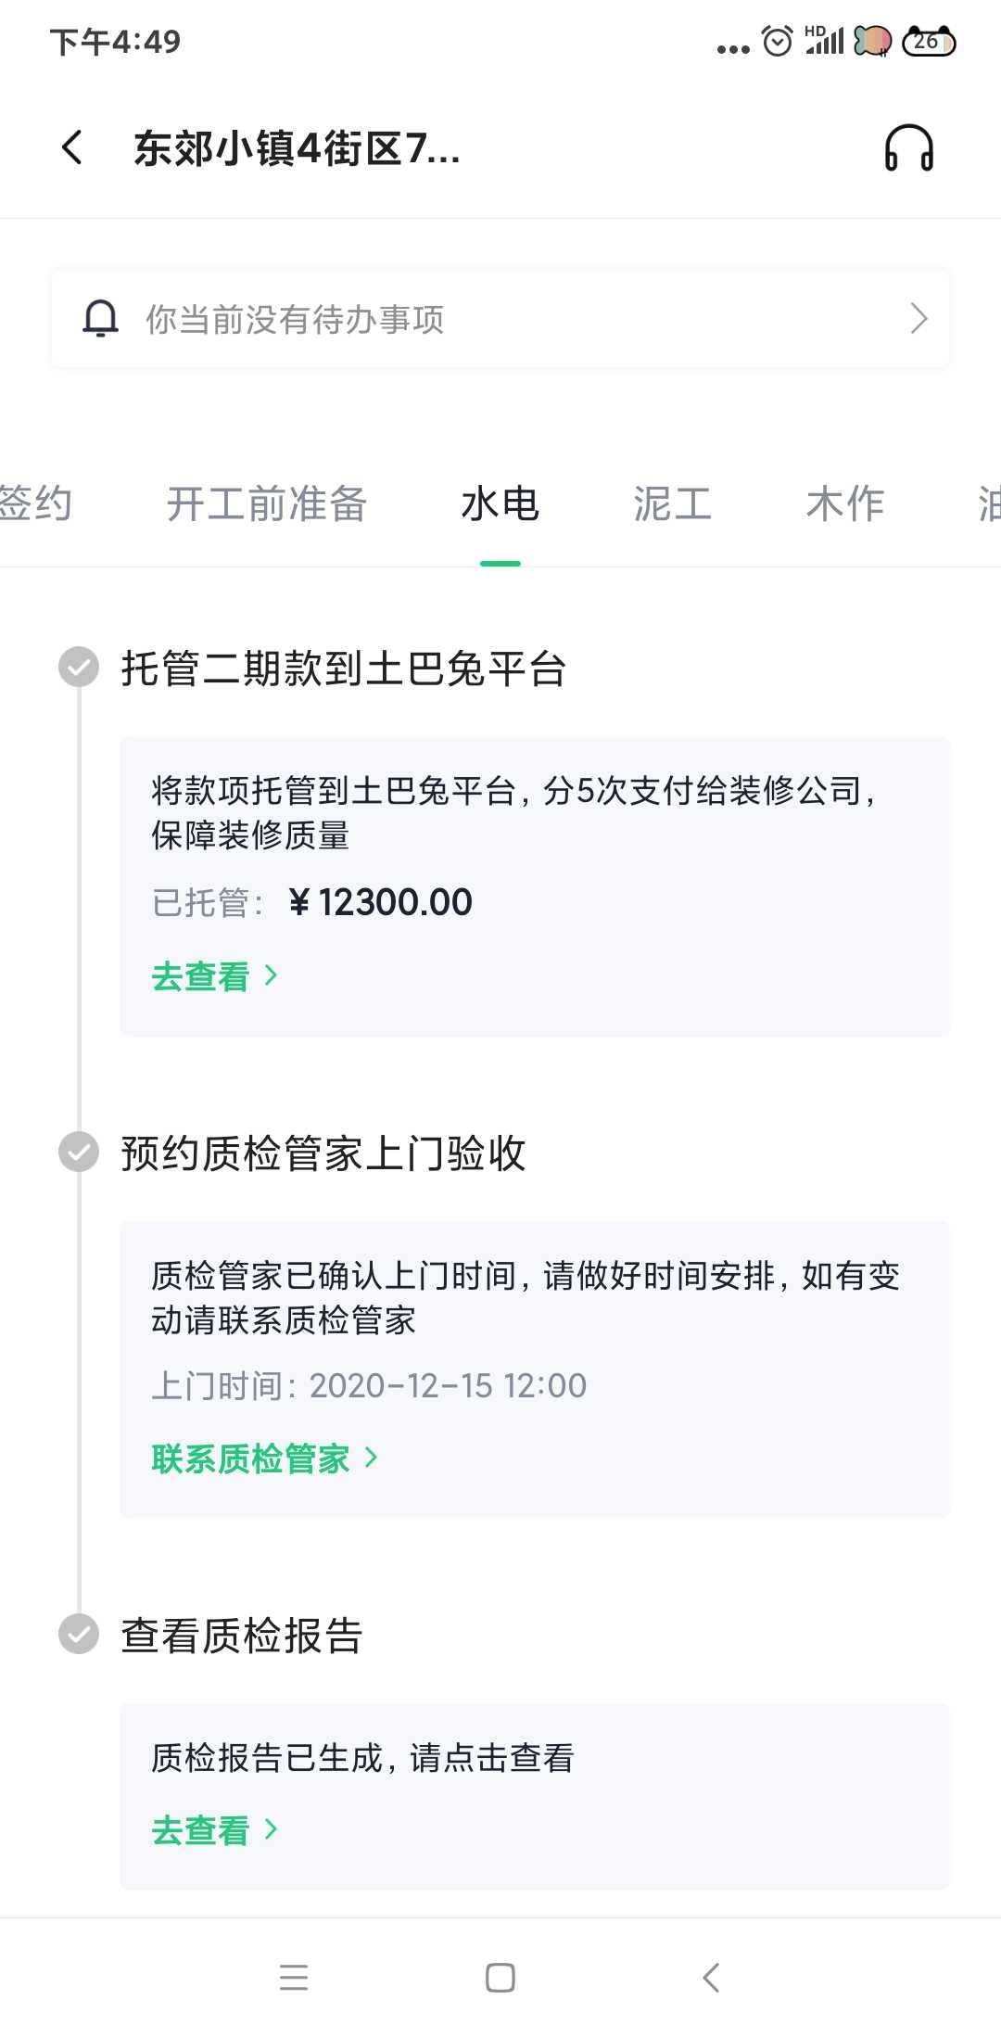The image size is (1001, 2038).
Task: Switch to the 开工前准备 tab
Action: (267, 503)
